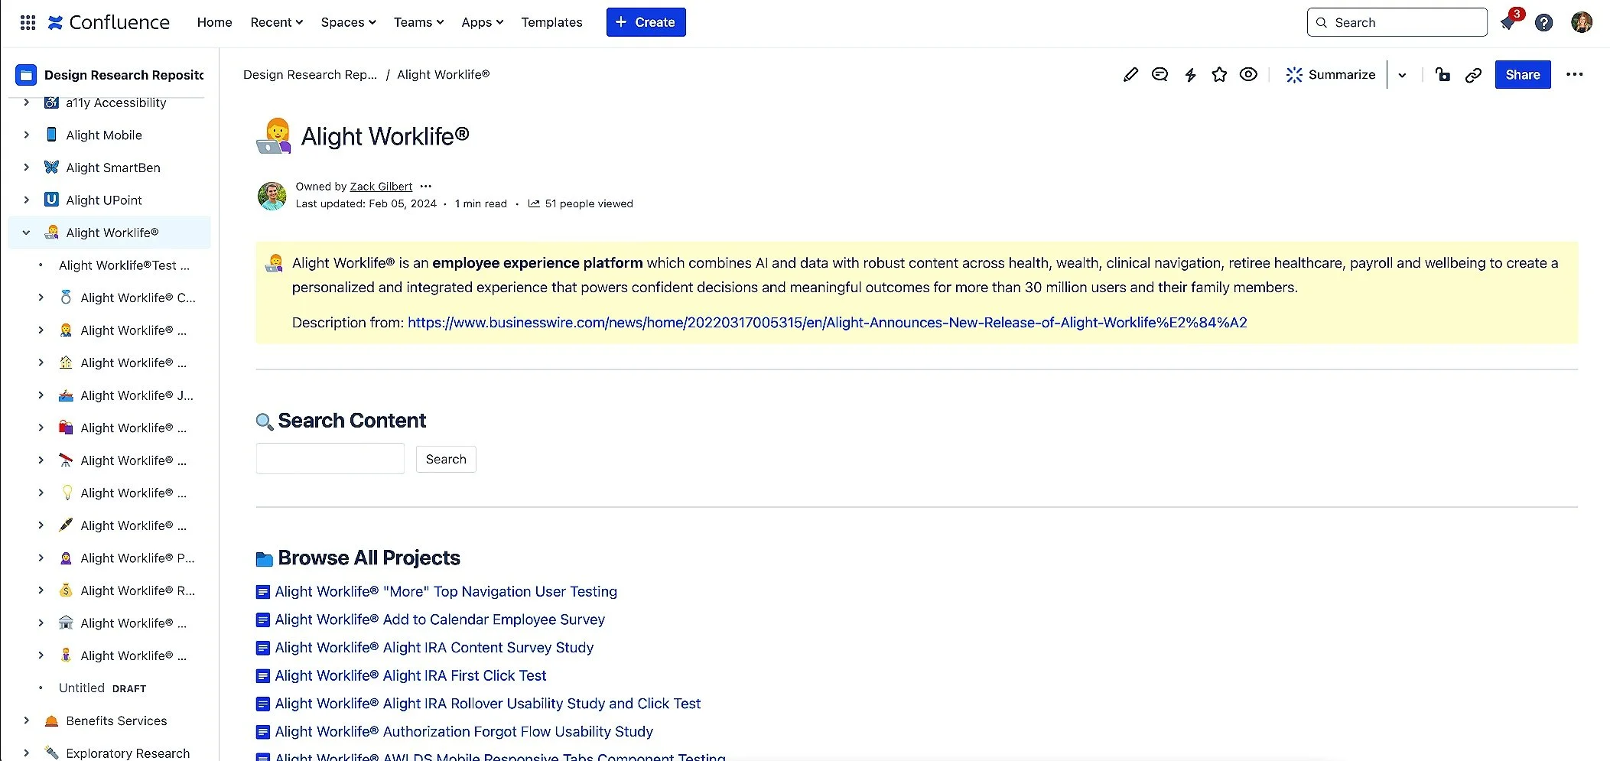
Task: Collapse the Alight Worklife® tree node
Action: click(27, 233)
